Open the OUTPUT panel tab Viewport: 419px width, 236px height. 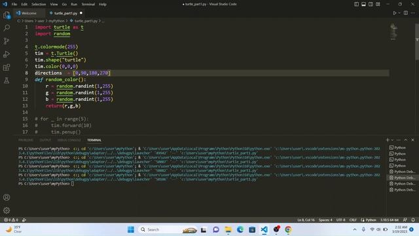(45, 140)
